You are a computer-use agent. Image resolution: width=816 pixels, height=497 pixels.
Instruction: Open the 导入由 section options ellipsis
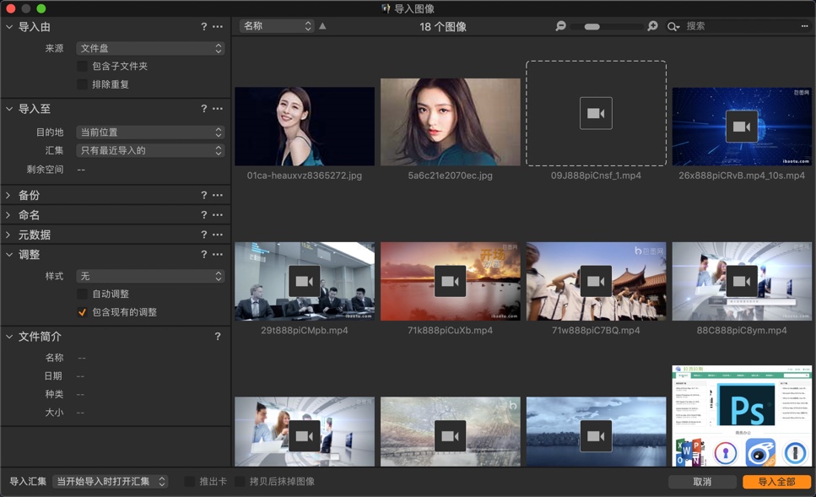click(218, 26)
